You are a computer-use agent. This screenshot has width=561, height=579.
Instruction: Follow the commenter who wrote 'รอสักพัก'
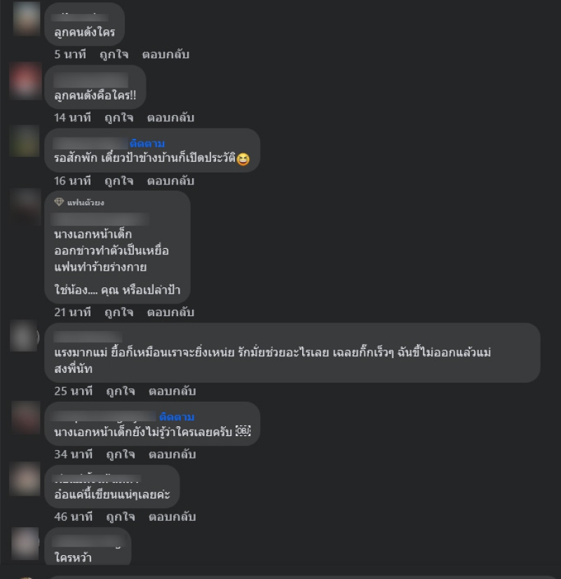pyautogui.click(x=147, y=143)
